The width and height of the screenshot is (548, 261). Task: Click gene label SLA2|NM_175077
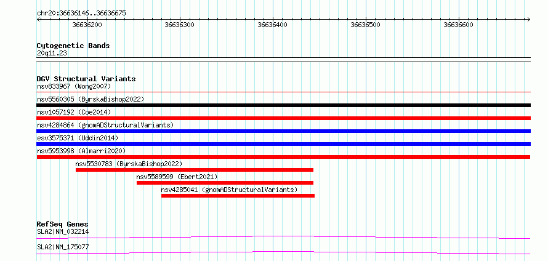pos(63,247)
